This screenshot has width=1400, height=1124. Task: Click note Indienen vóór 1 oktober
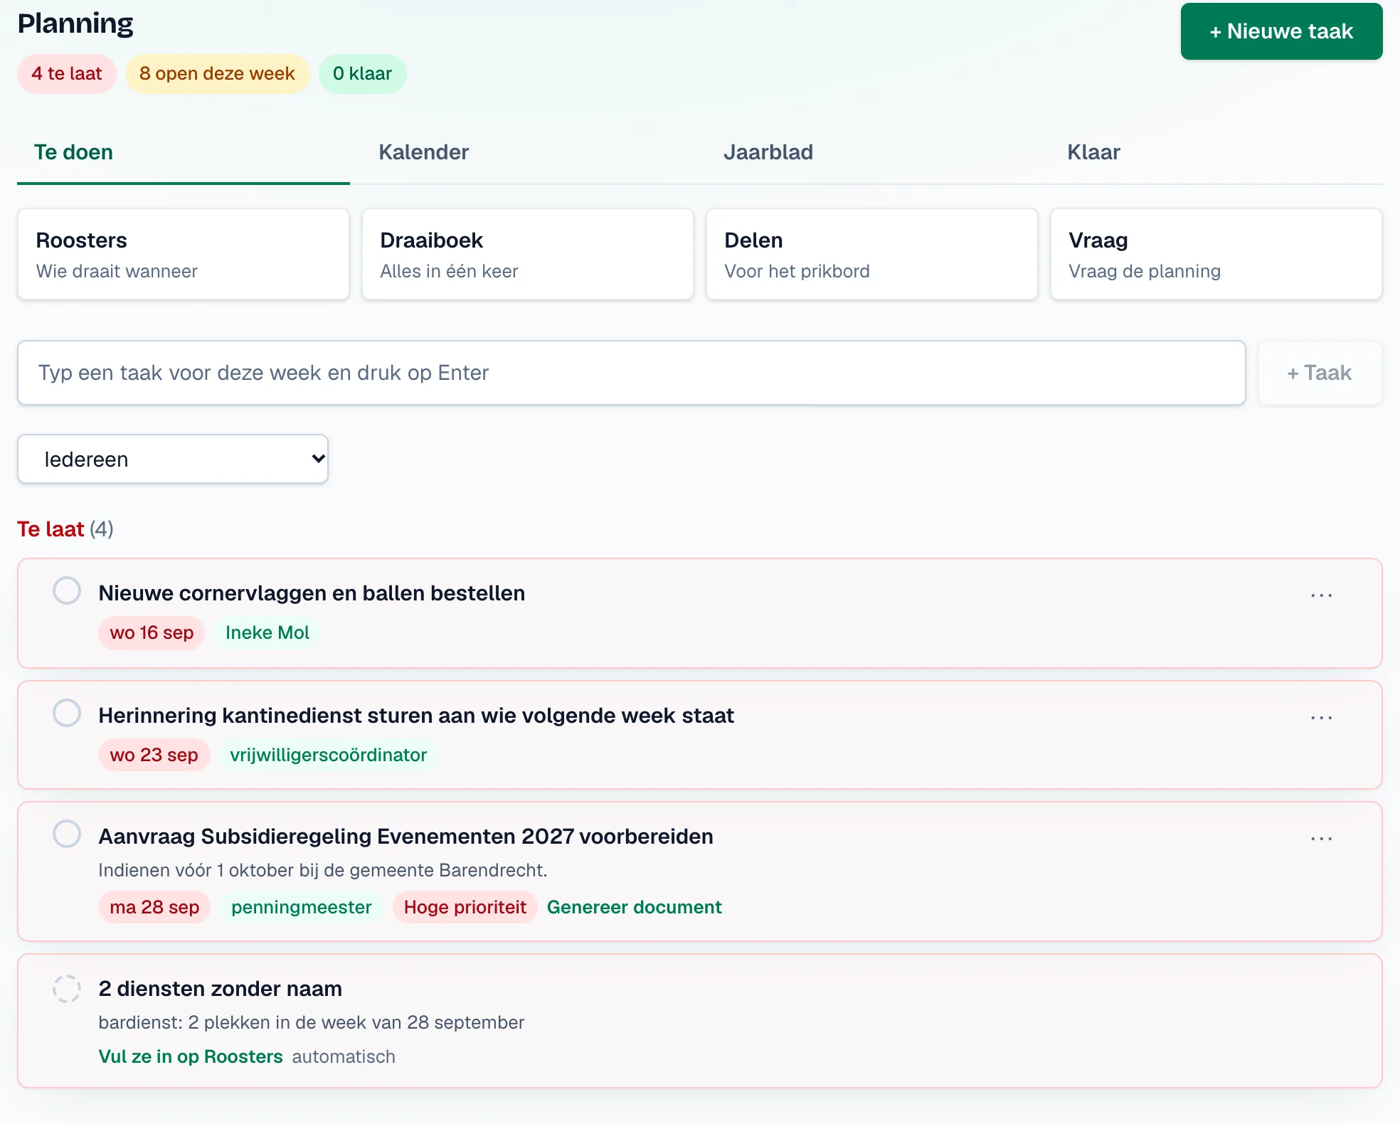tap(323, 870)
